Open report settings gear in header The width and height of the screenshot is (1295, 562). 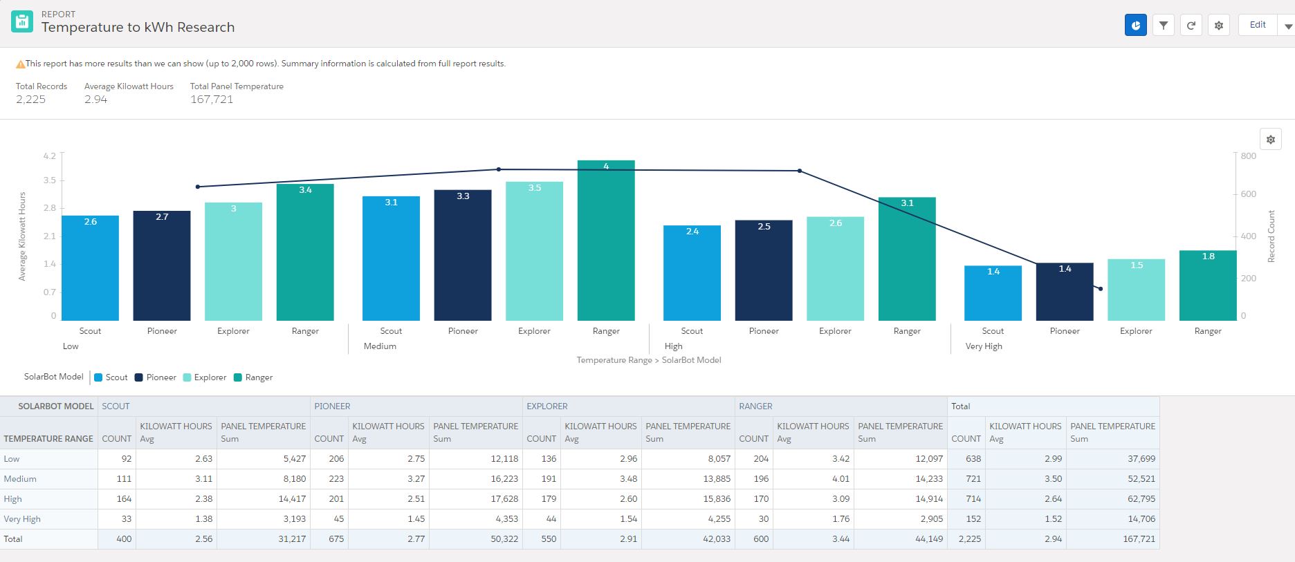(1219, 26)
